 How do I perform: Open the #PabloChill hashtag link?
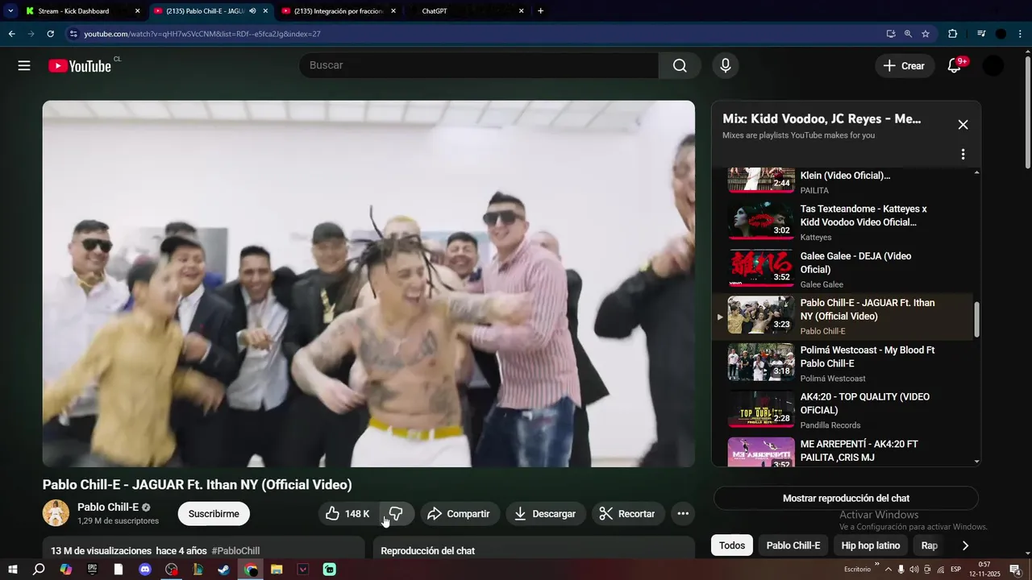coord(235,551)
